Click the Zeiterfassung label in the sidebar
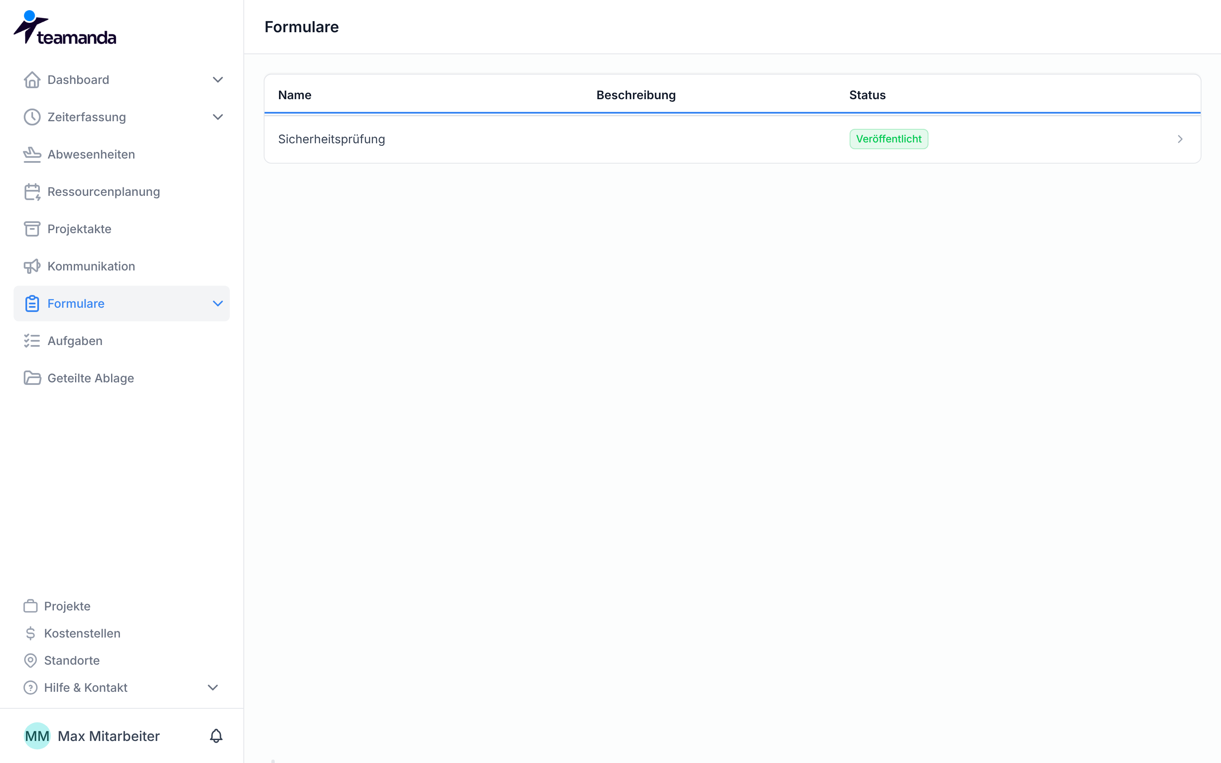The width and height of the screenshot is (1221, 763). click(x=87, y=117)
